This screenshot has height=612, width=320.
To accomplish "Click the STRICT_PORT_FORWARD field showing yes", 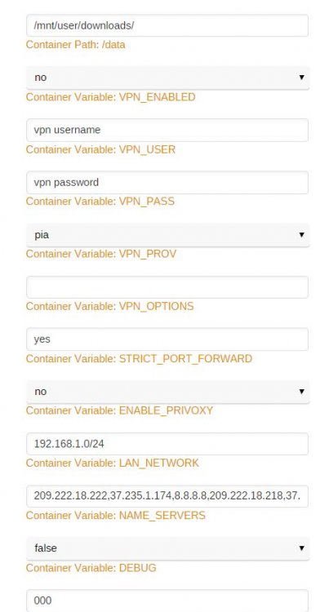I will point(167,339).
